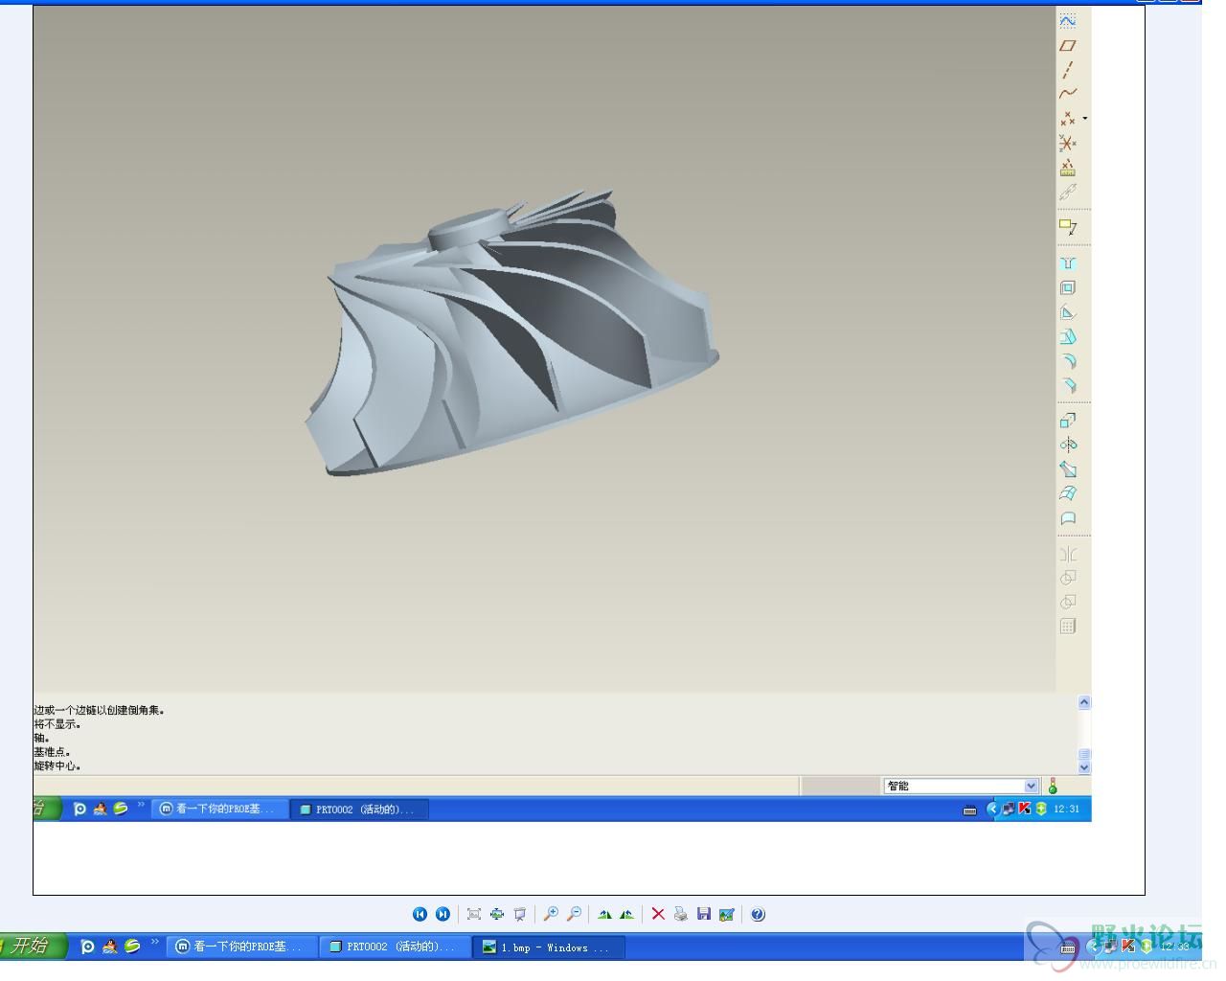Select the Boundary Blend tool
The width and height of the screenshot is (1226, 981).
pos(1068,493)
